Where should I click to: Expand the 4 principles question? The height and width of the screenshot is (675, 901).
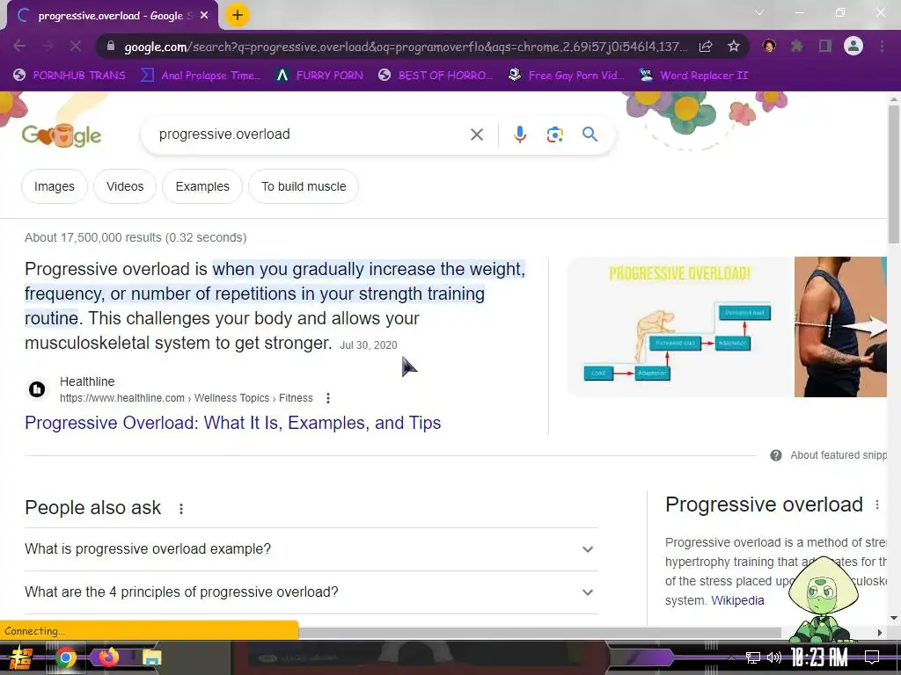(311, 592)
